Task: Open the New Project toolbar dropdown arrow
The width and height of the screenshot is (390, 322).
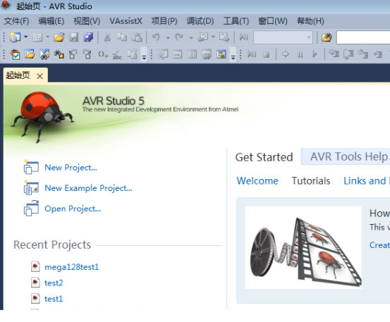Action: click(x=26, y=37)
